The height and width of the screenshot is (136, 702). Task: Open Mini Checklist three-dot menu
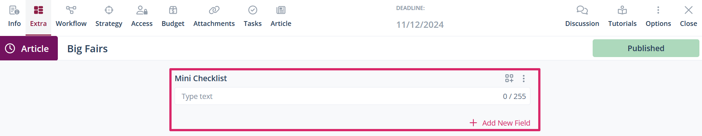(524, 79)
